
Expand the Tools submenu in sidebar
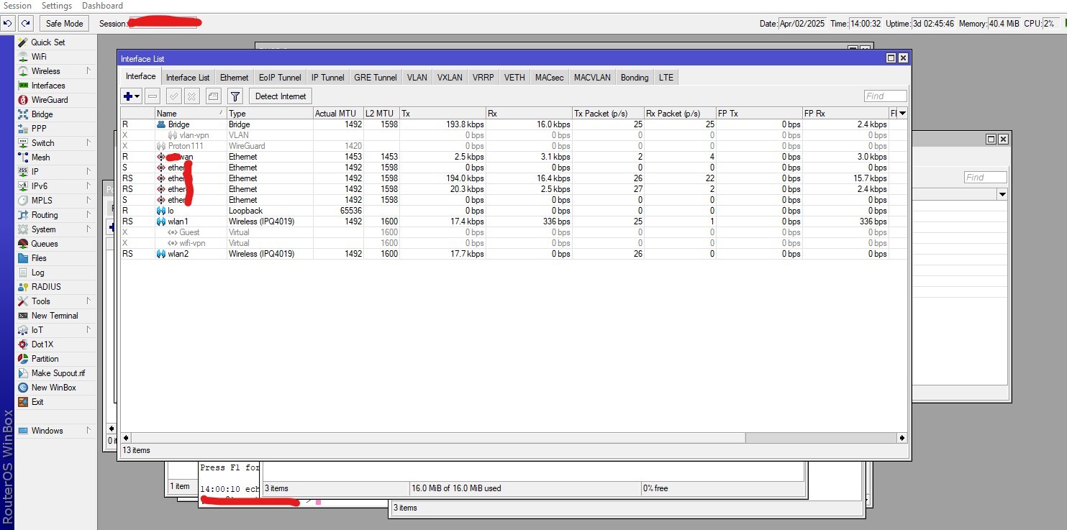[x=88, y=301]
